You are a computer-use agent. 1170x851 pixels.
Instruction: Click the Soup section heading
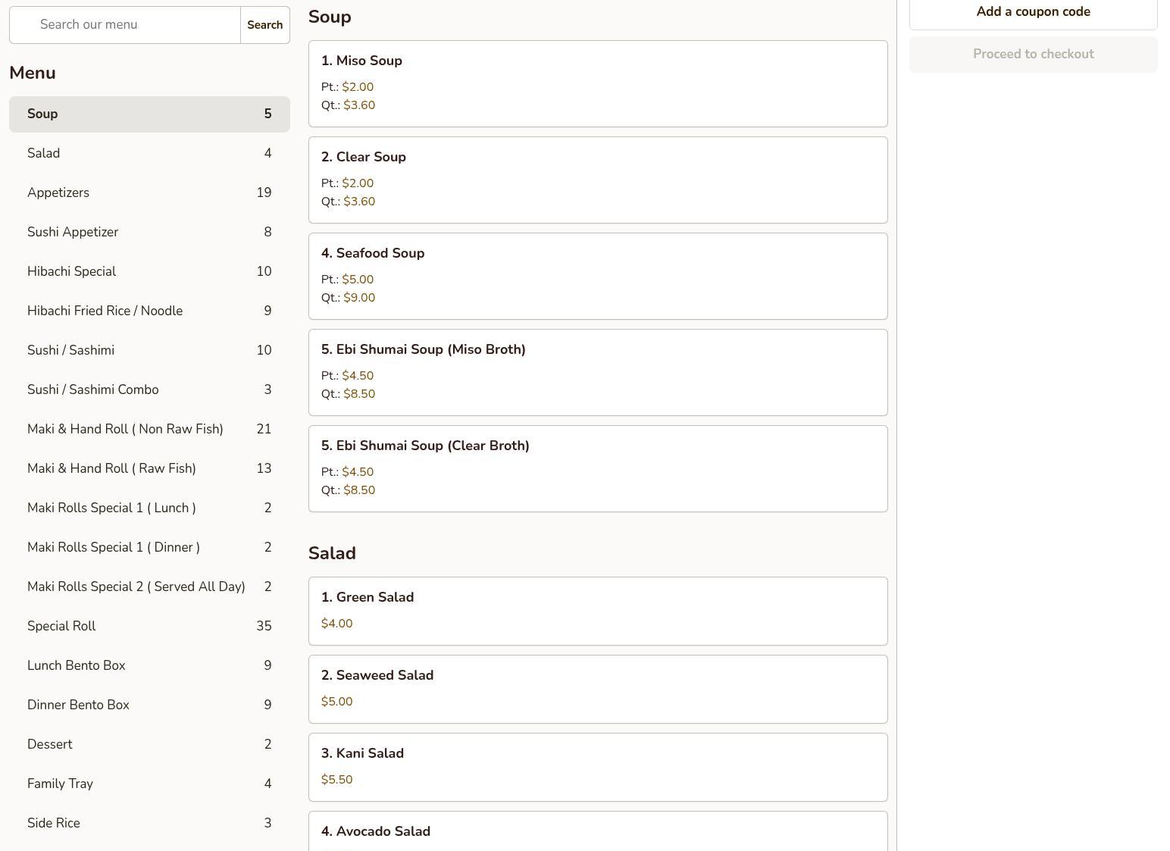coord(330,17)
